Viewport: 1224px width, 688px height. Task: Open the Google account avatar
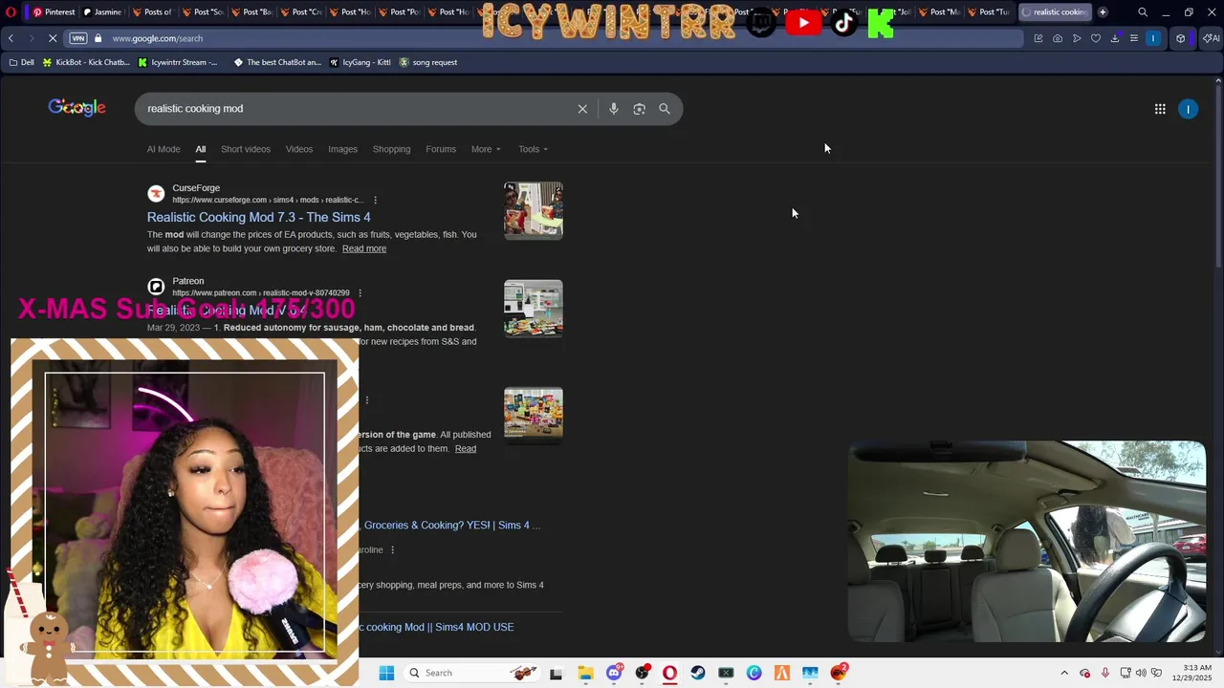(1188, 109)
